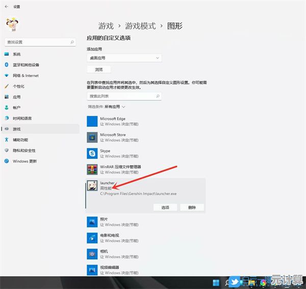Click the back arrow in Settings
The height and width of the screenshot is (289, 306).
pyautogui.click(x=7, y=7)
